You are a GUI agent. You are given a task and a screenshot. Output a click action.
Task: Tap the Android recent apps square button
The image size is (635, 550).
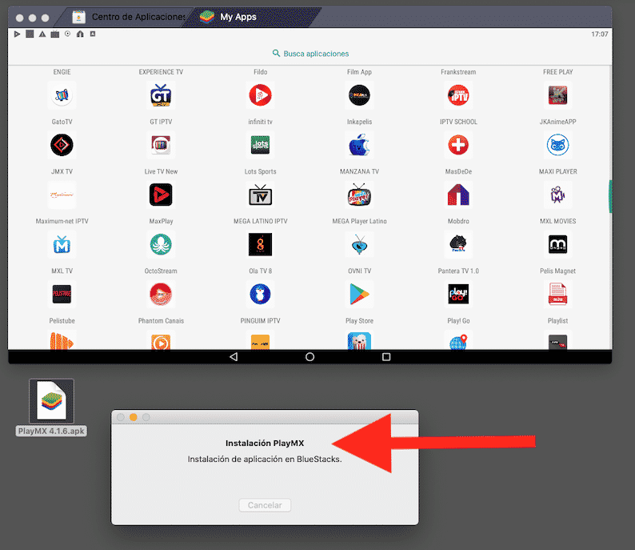pos(386,357)
